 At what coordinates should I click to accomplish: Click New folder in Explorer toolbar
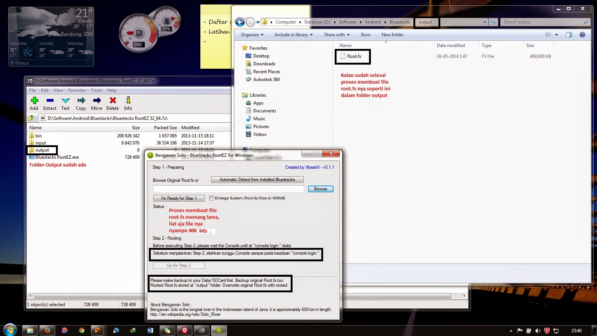(x=393, y=35)
